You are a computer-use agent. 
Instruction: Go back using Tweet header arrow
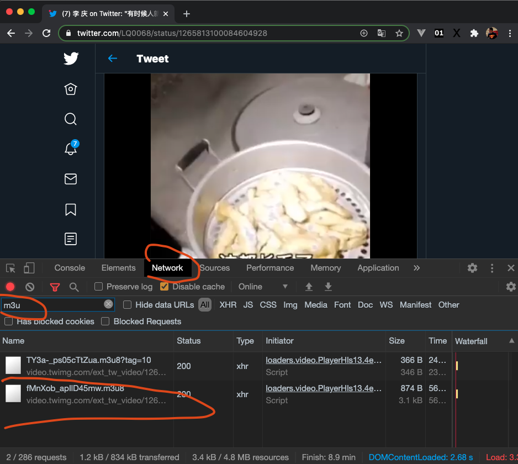[x=113, y=59]
